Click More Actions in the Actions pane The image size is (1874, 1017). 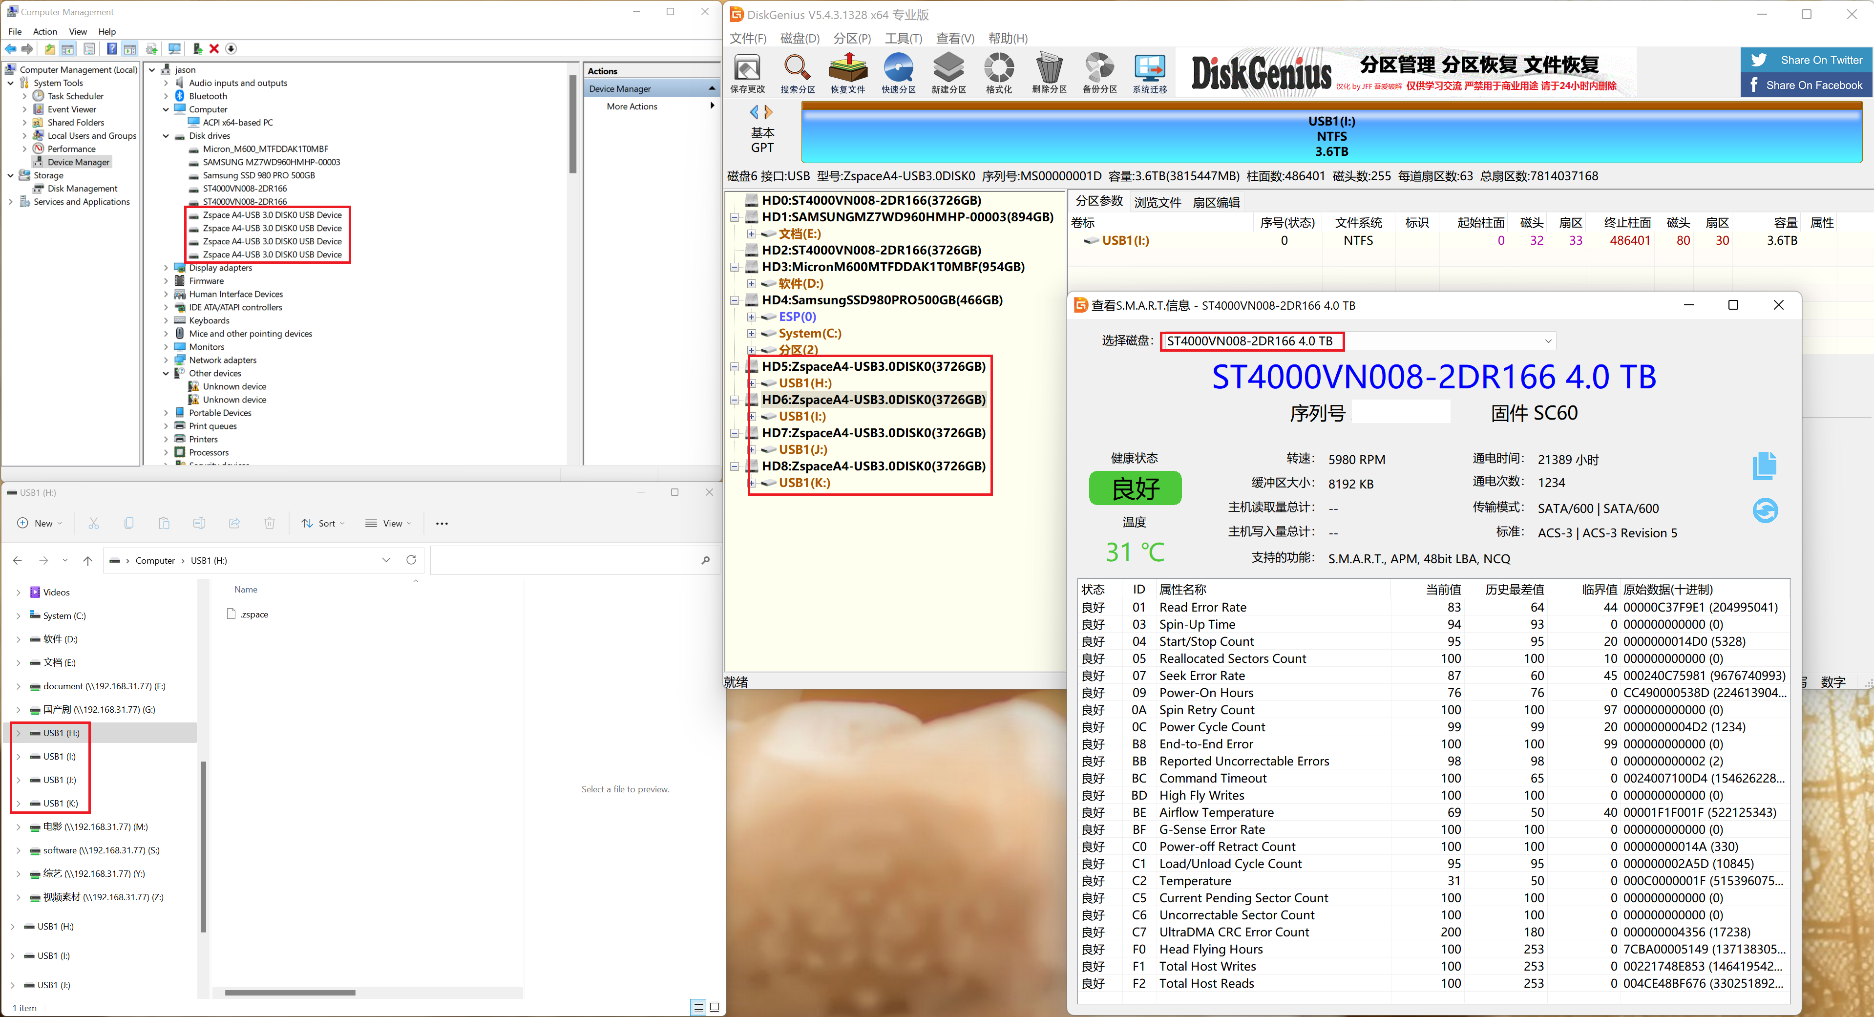tap(632, 106)
